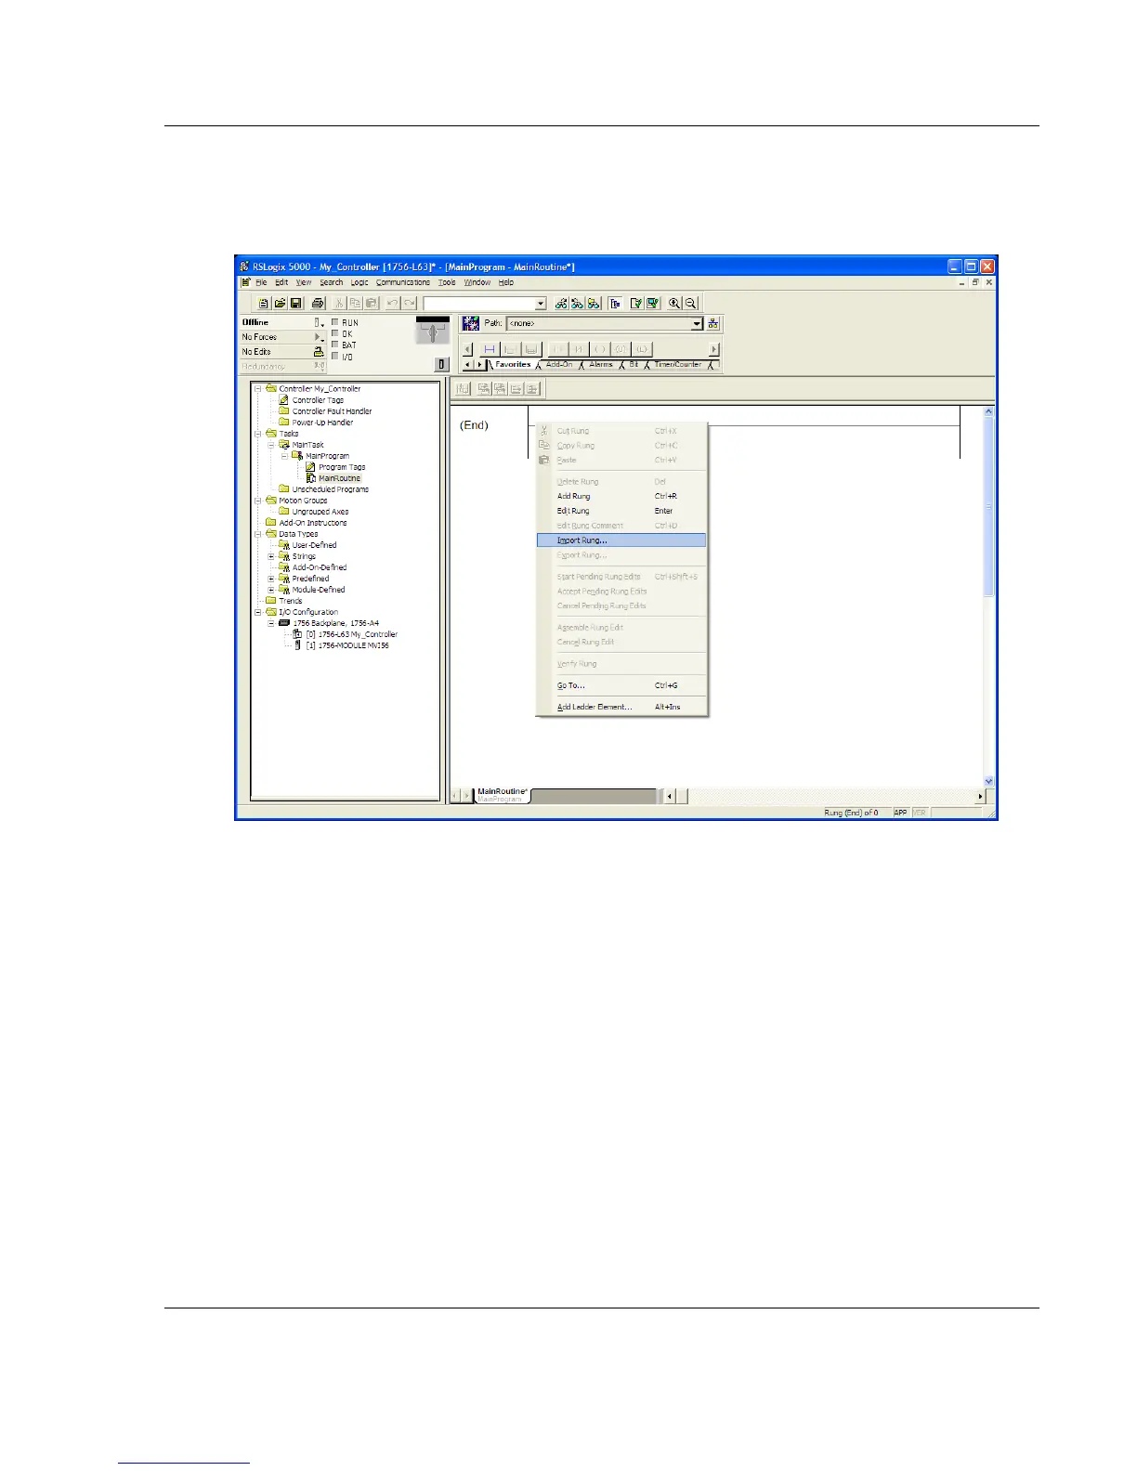Image resolution: width=1137 pixels, height=1471 pixels.
Task: Switch to the Favorites instruction tab
Action: 512,364
